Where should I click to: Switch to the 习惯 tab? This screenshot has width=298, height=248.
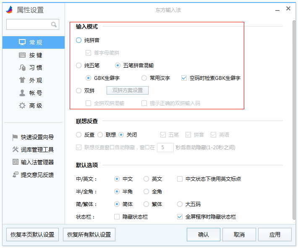coord(34,68)
